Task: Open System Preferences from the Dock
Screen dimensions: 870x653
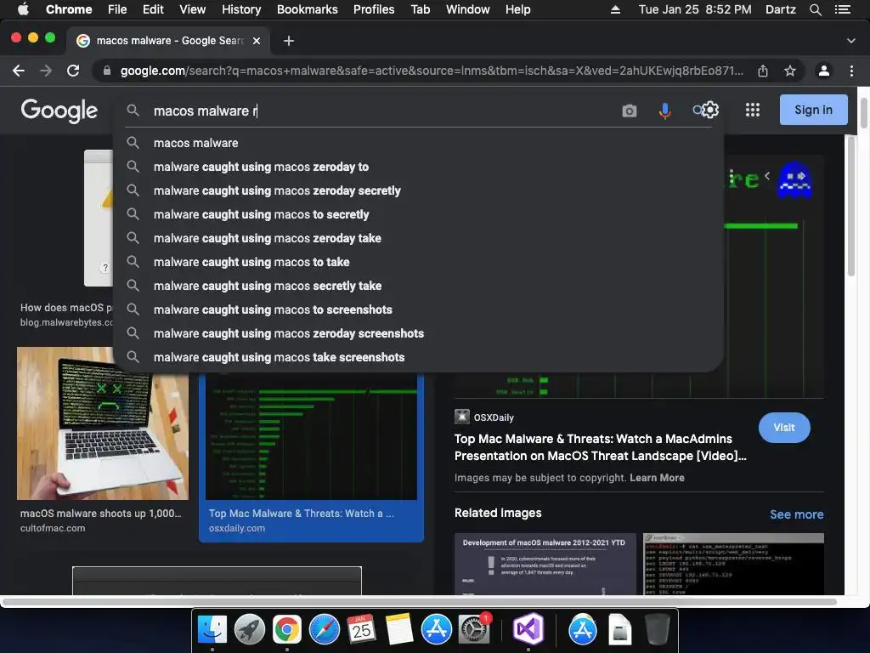Action: tap(473, 629)
